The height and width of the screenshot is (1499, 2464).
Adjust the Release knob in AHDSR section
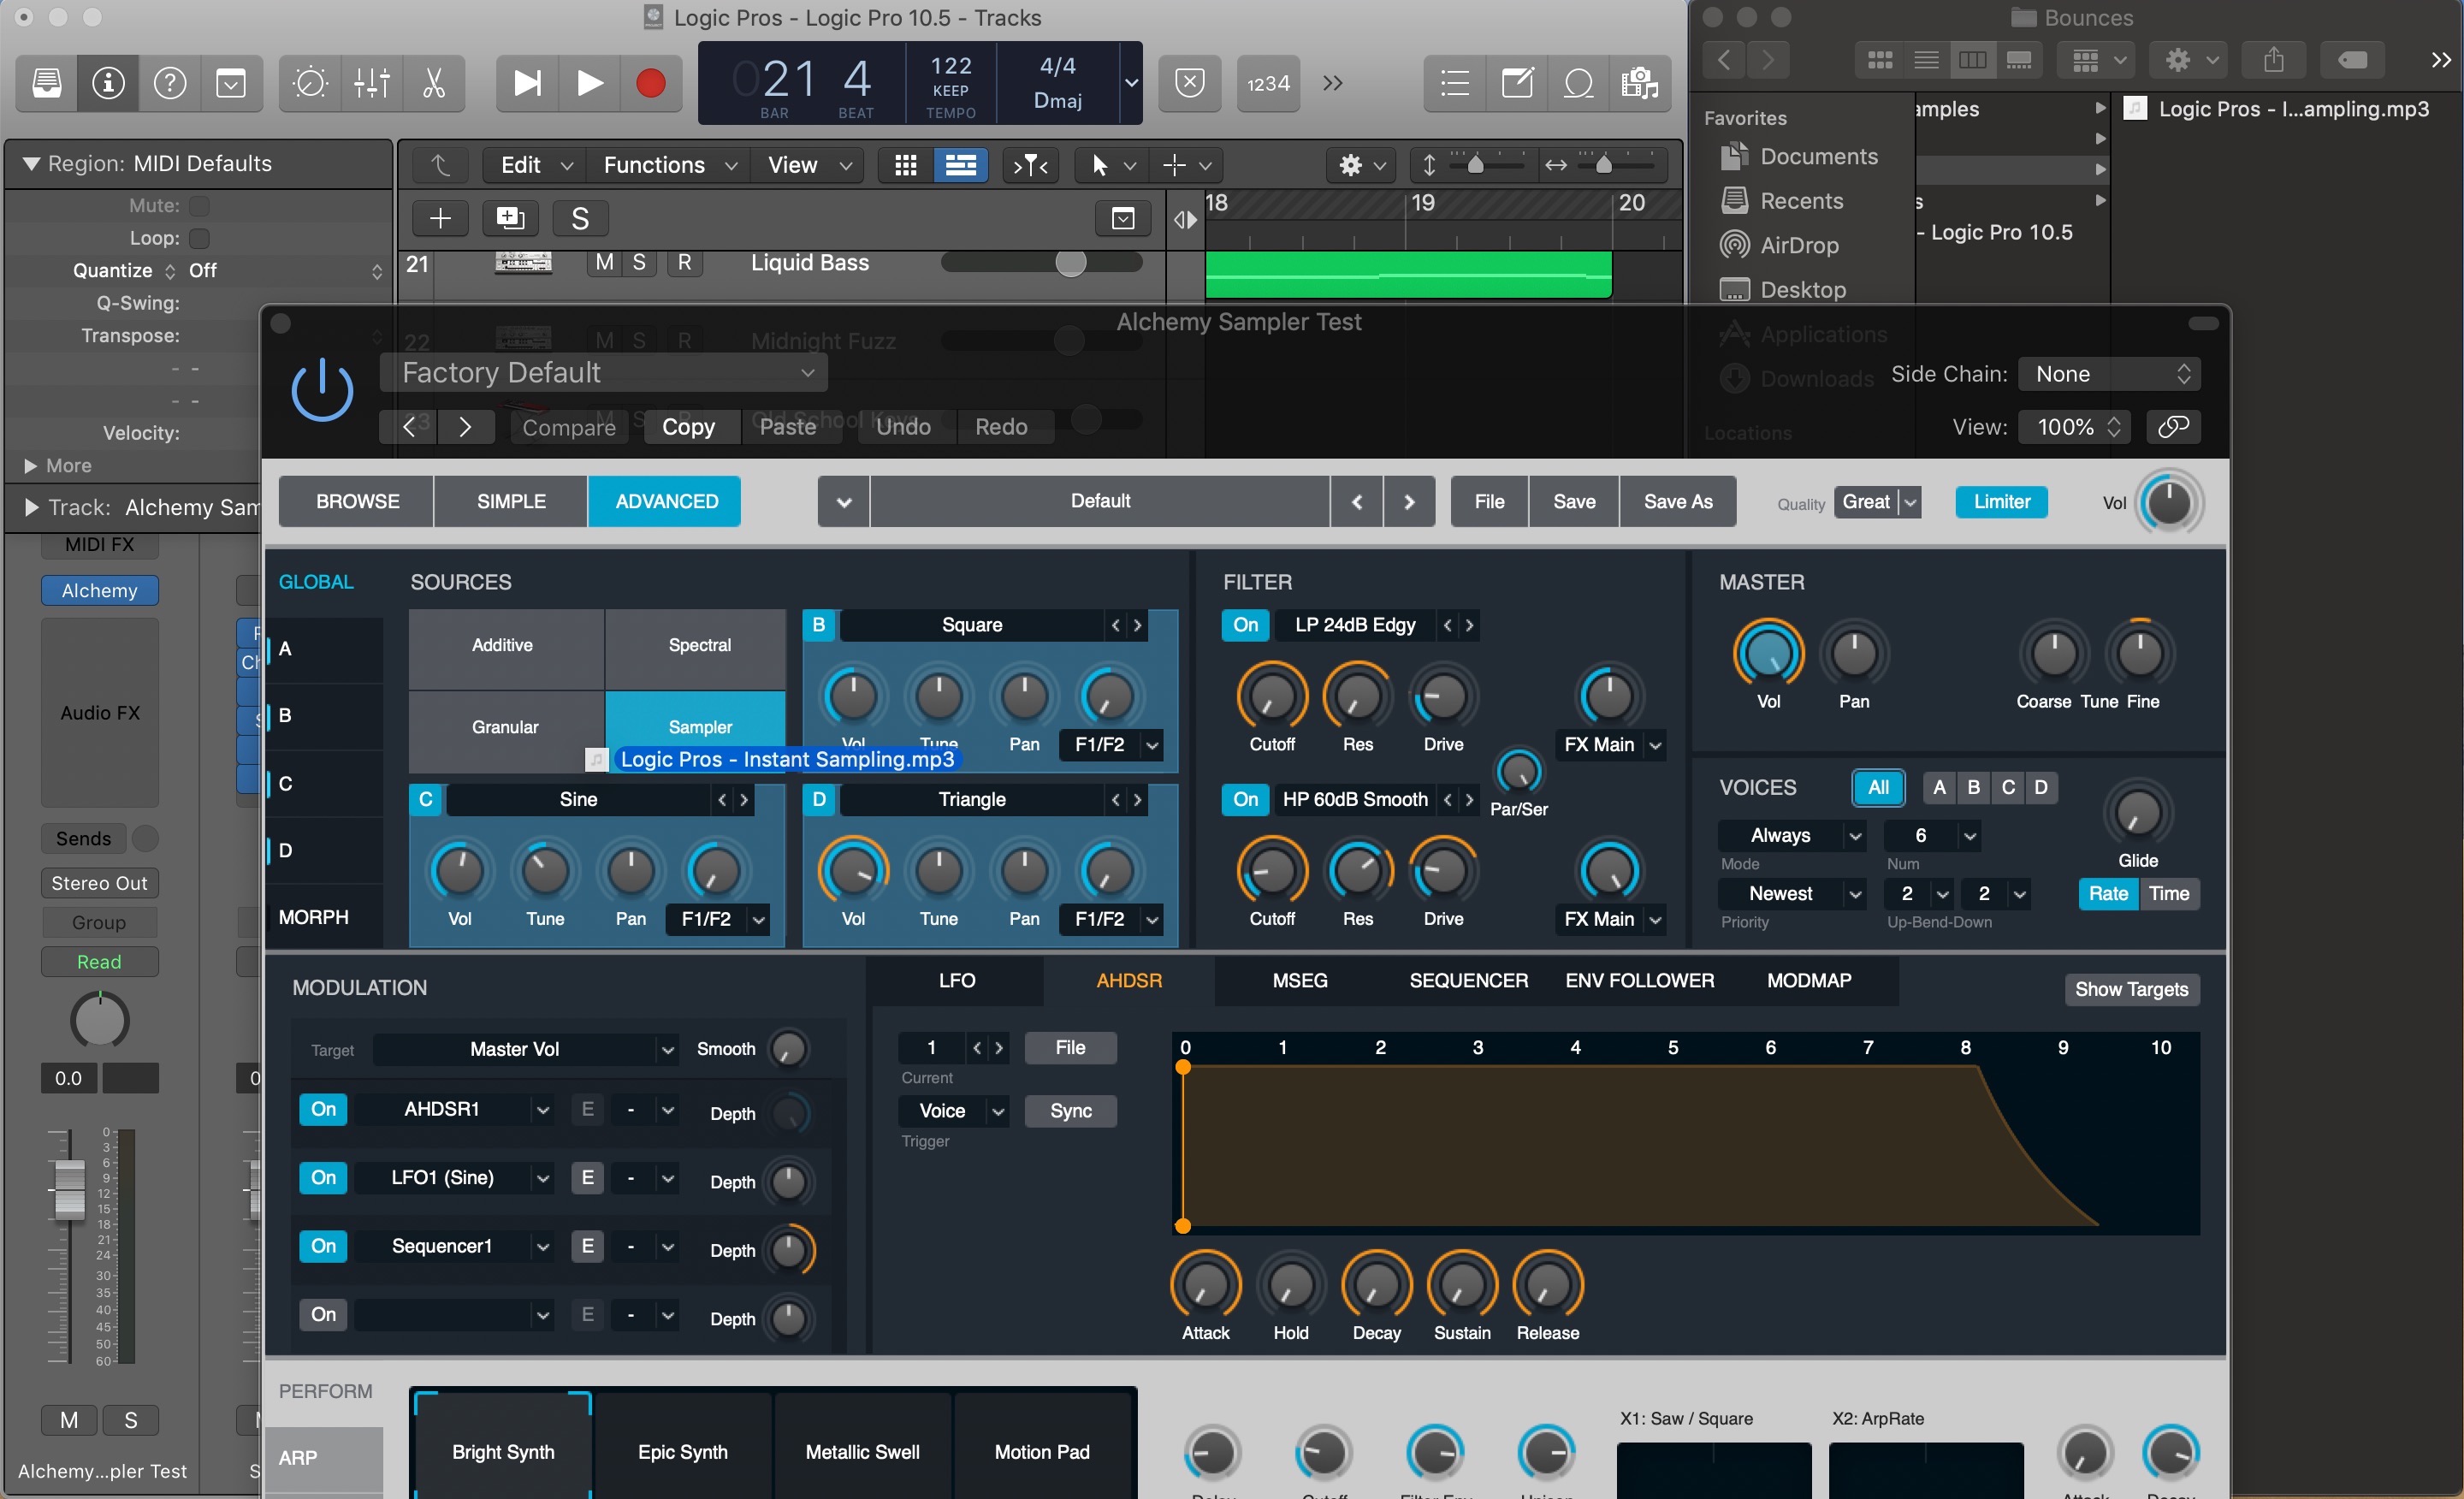(1547, 1289)
